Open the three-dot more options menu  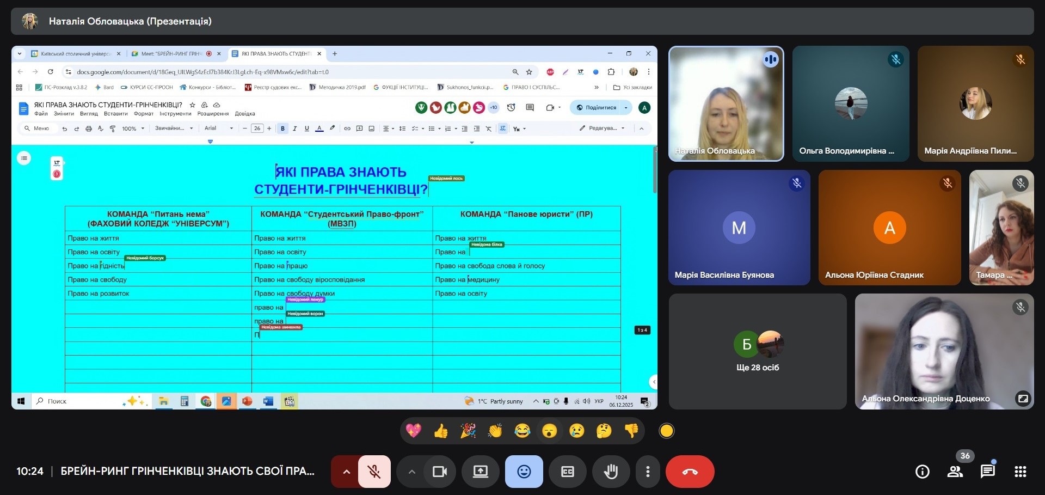click(x=648, y=472)
